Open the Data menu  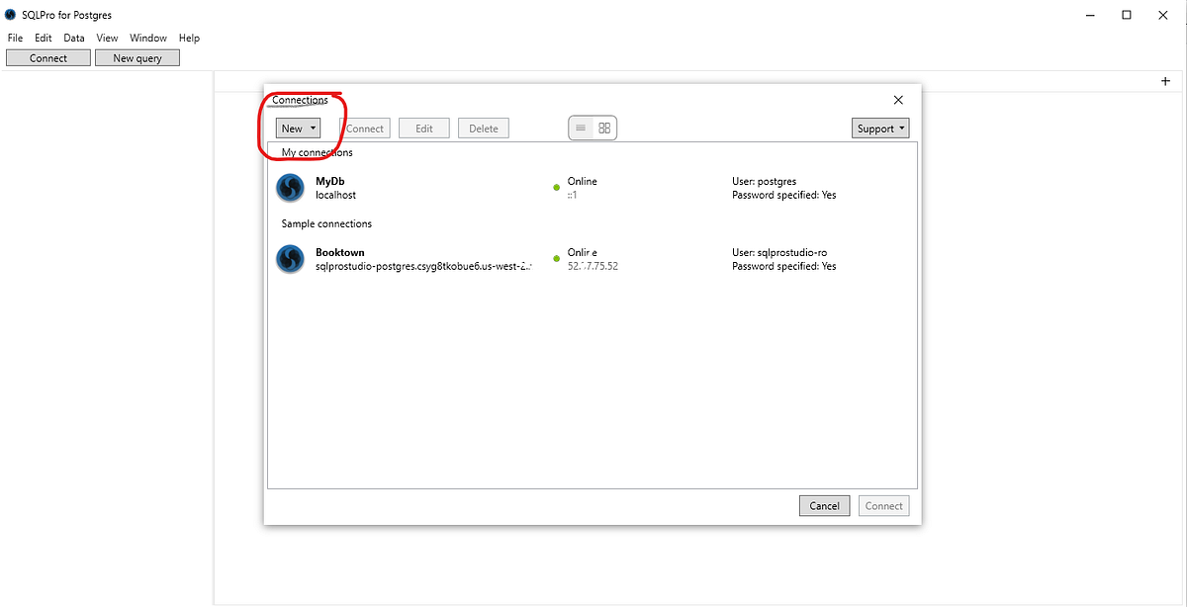[x=73, y=38]
